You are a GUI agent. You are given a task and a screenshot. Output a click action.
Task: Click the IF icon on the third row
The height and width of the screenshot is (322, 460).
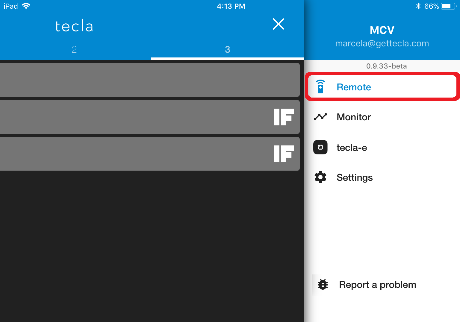click(x=283, y=154)
